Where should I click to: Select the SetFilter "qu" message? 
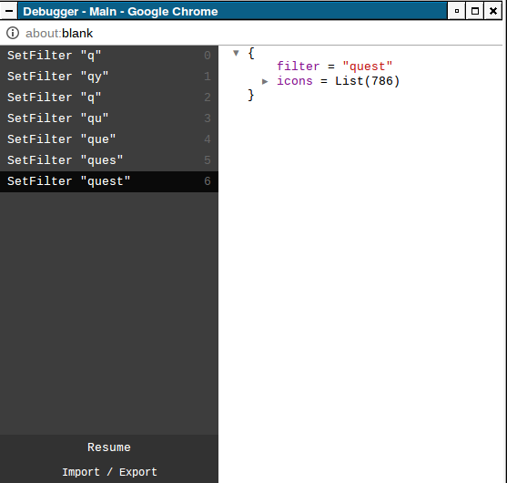pos(109,118)
